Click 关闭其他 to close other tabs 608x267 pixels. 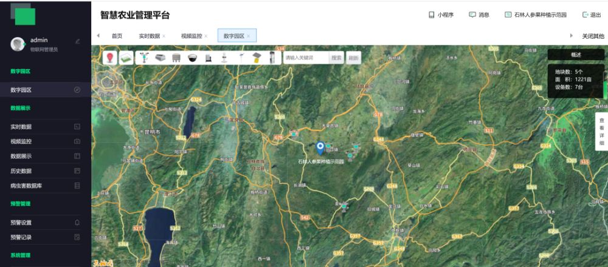[593, 36]
